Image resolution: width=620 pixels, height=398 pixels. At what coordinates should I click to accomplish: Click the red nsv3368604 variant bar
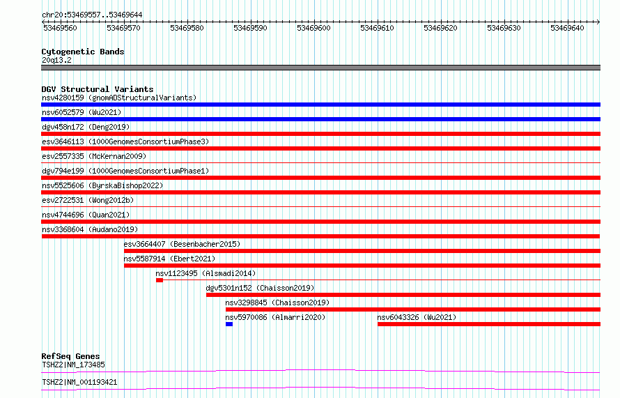click(320, 236)
